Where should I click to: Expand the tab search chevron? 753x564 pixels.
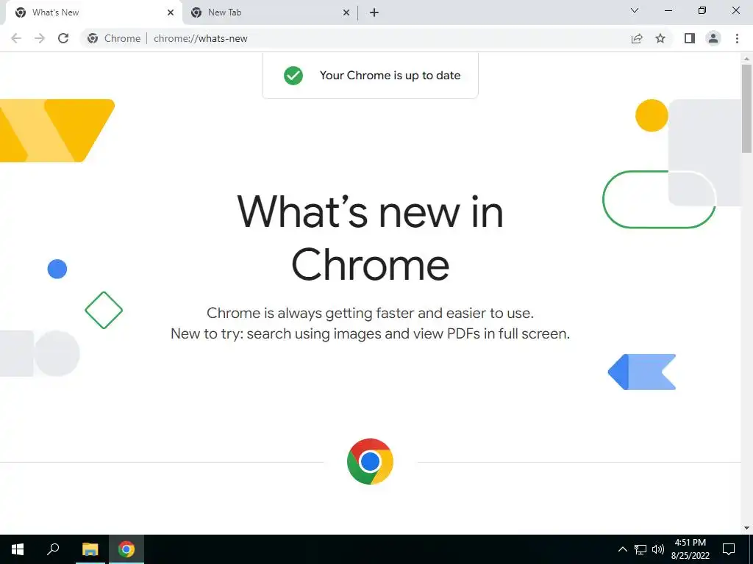635,10
